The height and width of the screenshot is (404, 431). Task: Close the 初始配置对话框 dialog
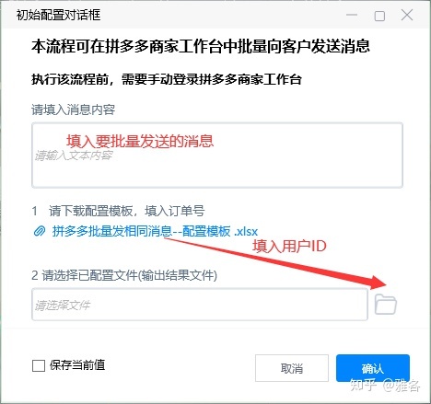pyautogui.click(x=407, y=15)
